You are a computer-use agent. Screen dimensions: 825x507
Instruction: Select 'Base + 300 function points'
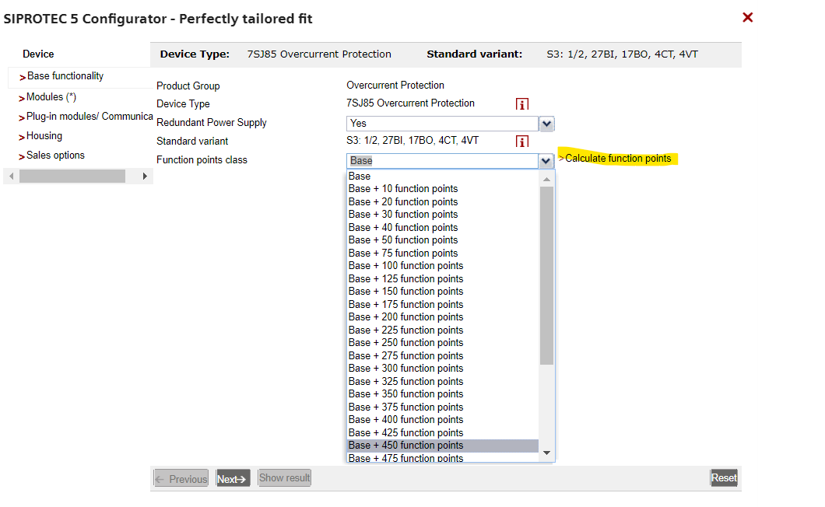(443, 369)
